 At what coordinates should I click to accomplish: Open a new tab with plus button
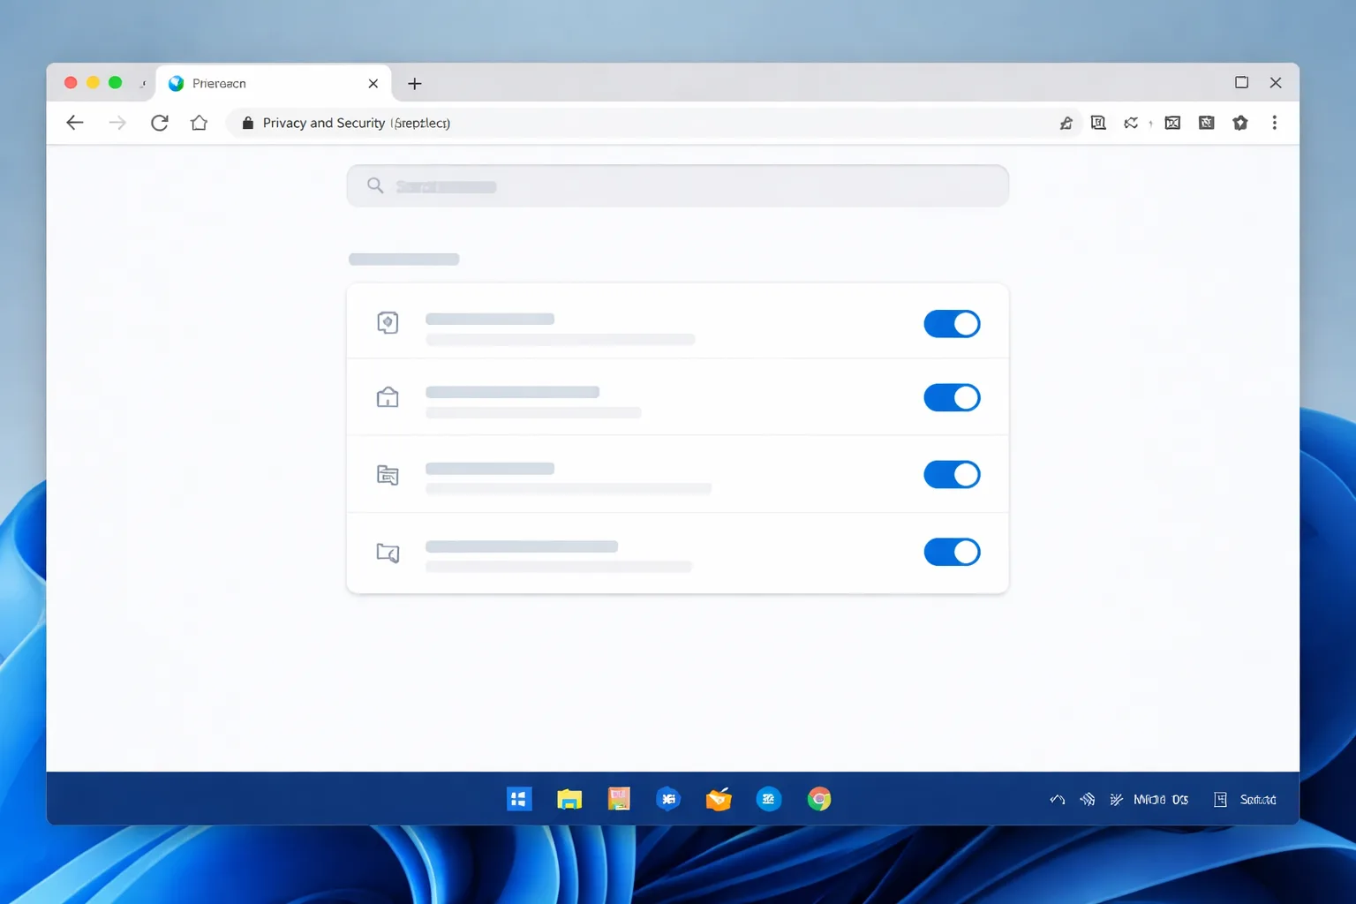coord(414,84)
